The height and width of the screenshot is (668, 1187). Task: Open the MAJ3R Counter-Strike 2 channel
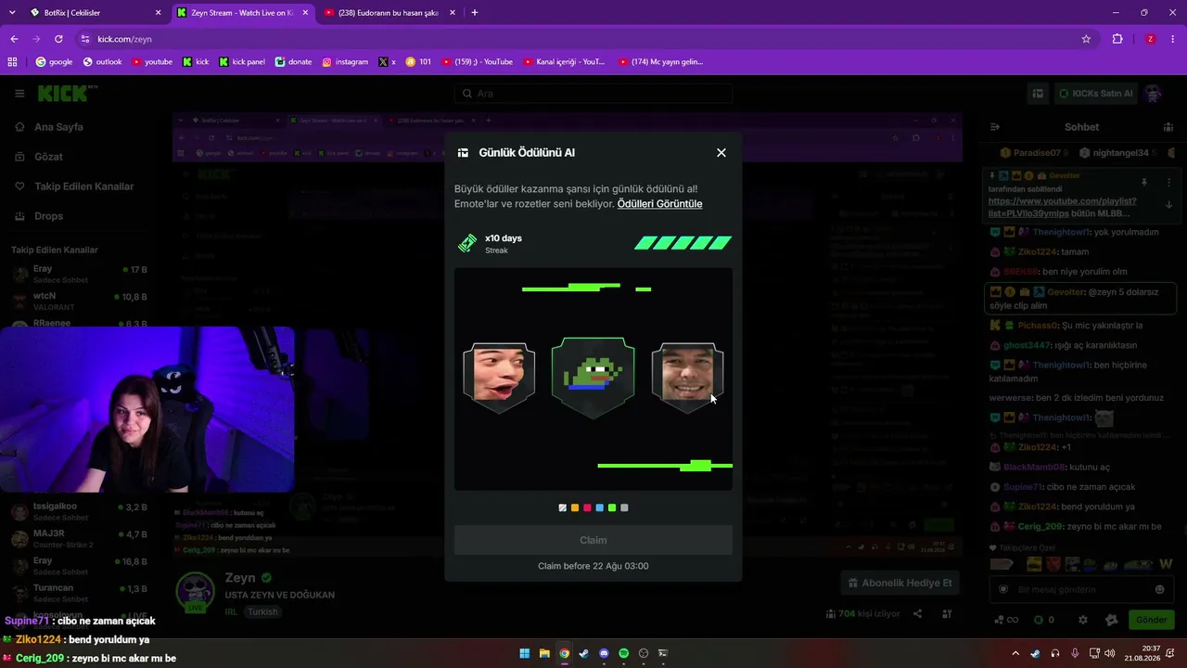[81, 539]
